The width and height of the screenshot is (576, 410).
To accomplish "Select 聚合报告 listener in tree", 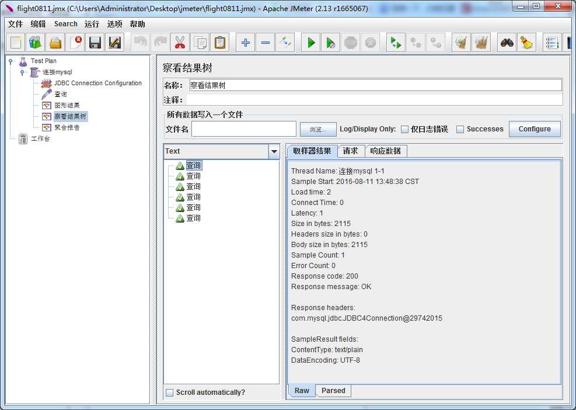I will click(67, 127).
